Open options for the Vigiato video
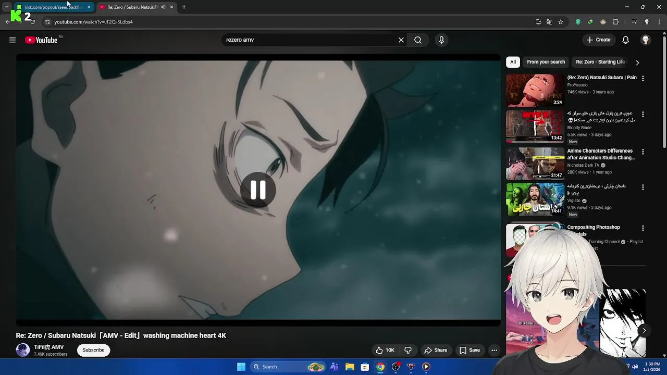The image size is (667, 375). click(643, 187)
